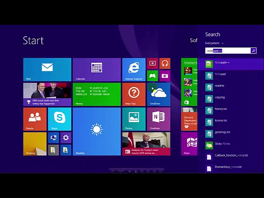Open the Calendar tile
The height and width of the screenshot is (198, 264).
97,70
